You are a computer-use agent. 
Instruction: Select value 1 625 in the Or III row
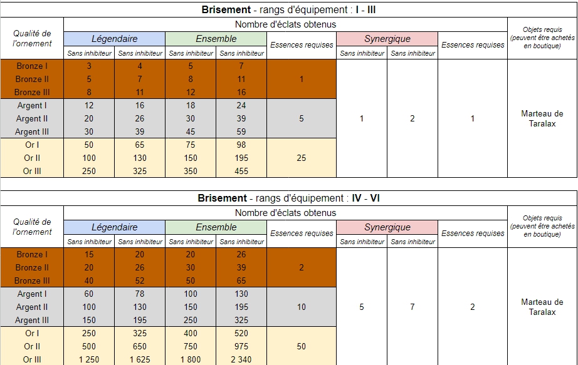point(140,359)
